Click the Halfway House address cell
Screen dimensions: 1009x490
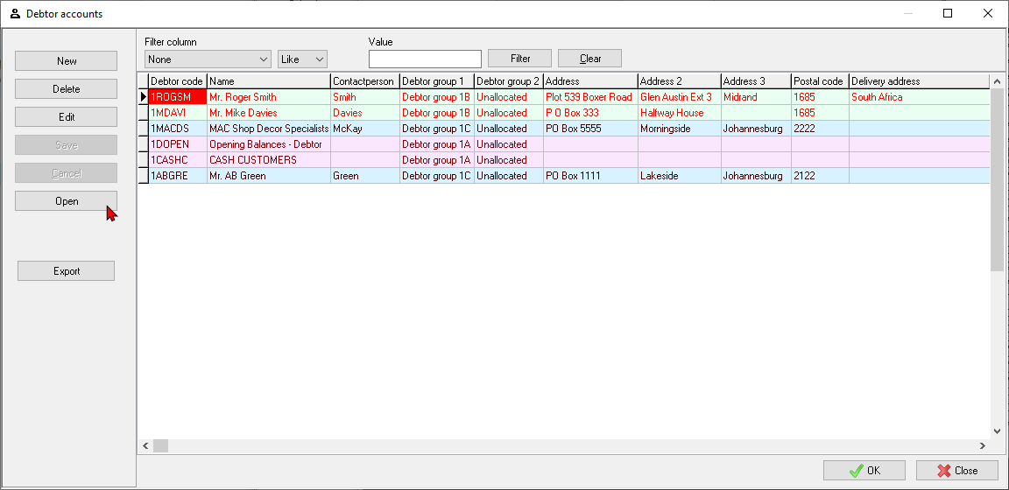coord(680,113)
